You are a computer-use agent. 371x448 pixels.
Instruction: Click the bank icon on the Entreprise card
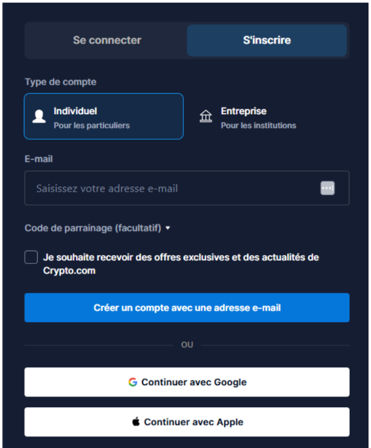[x=206, y=117]
